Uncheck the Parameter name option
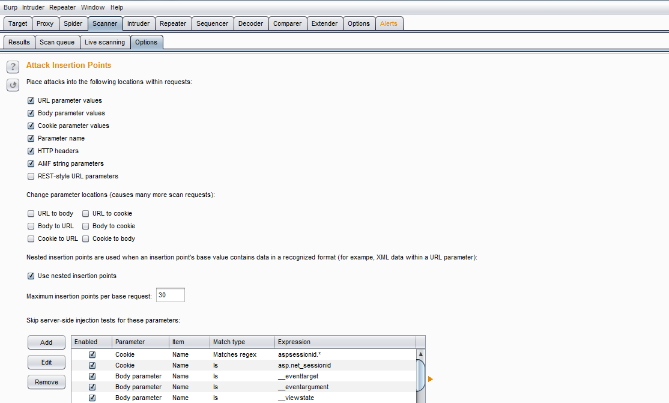 point(31,138)
